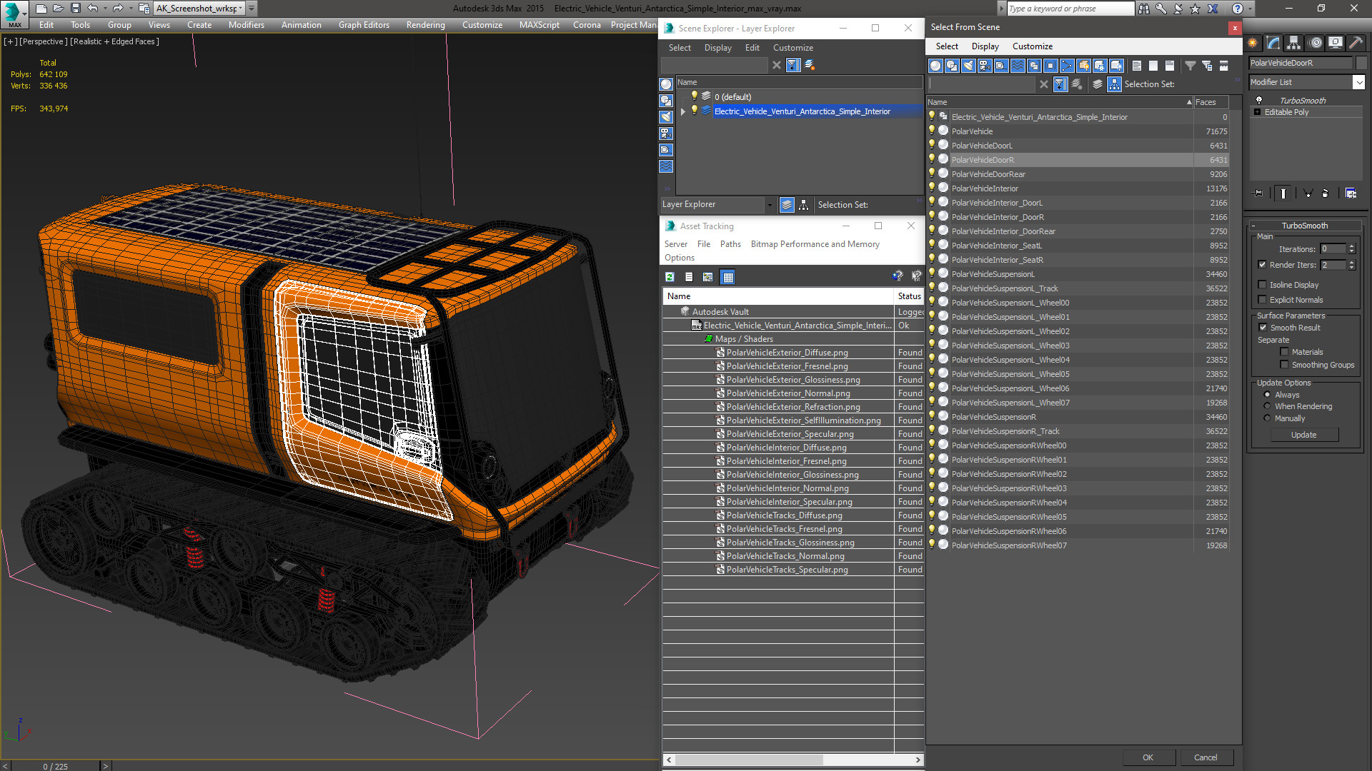Open the Modifier List dropdown
Screen dimensions: 1372x771
(1358, 82)
